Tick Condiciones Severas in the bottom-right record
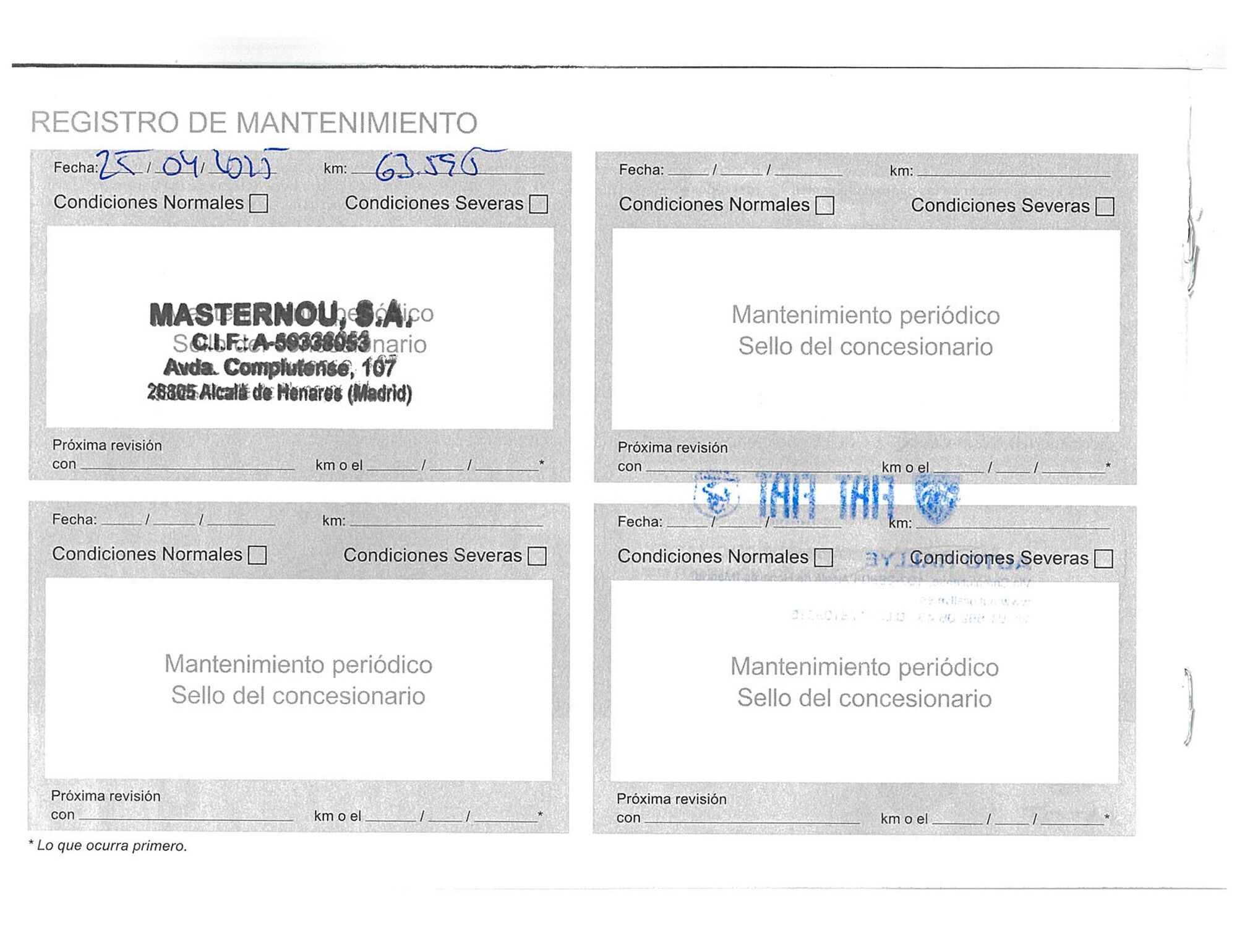 coord(1103,559)
